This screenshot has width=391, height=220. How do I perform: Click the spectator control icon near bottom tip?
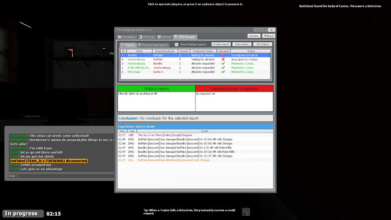tap(246, 212)
